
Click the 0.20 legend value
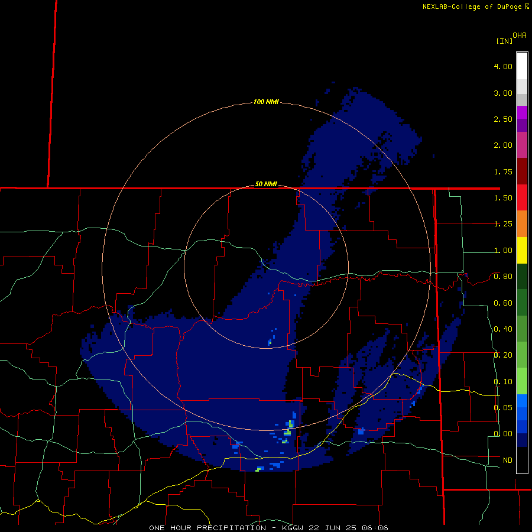[x=503, y=355]
